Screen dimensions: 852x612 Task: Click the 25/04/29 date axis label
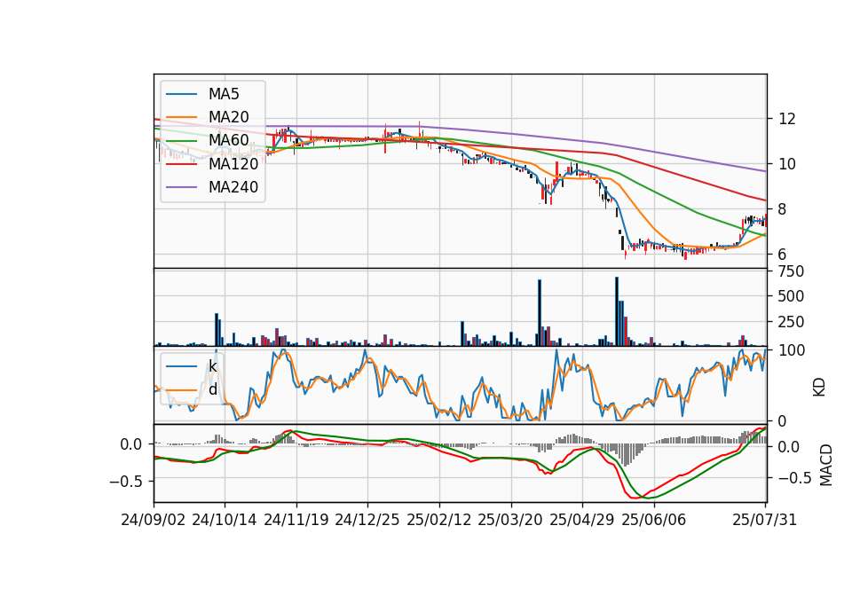582,520
